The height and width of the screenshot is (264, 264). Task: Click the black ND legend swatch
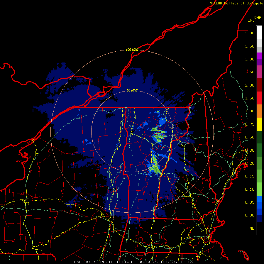(x=259, y=228)
